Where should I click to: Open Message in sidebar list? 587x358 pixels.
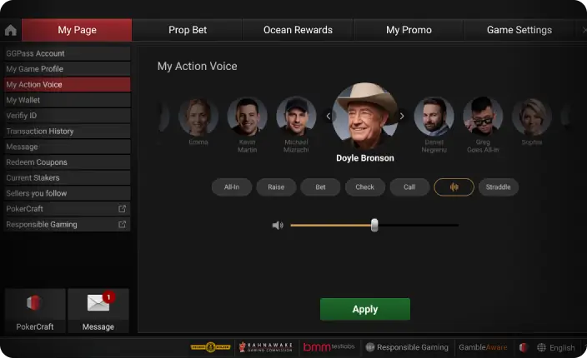pyautogui.click(x=67, y=147)
